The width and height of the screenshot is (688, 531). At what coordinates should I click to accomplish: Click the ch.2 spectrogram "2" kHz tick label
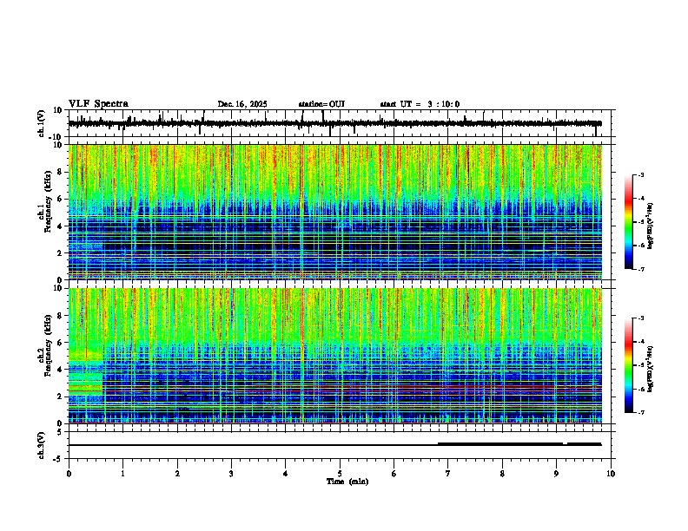(x=61, y=397)
